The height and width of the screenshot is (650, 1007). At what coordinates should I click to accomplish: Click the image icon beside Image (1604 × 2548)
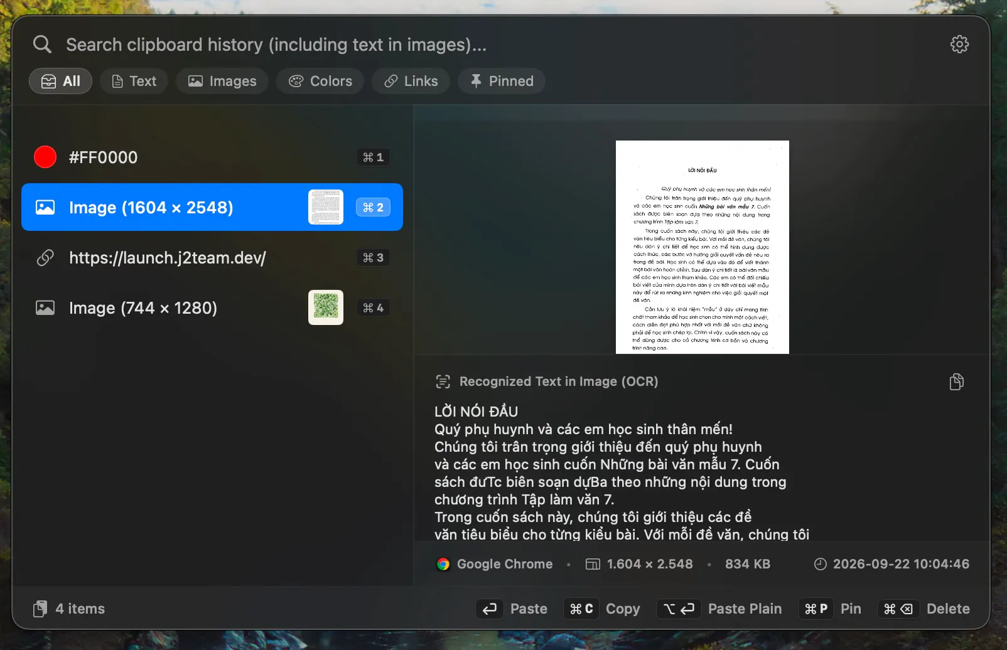45,207
